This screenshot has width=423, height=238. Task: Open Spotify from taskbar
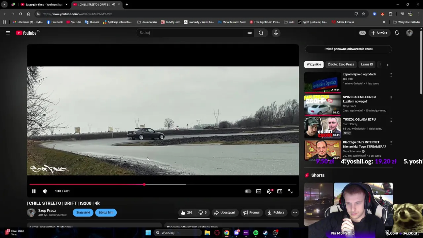pos(256,233)
